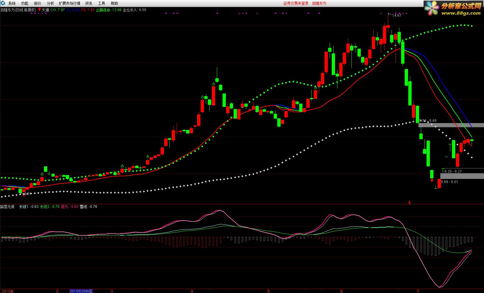Open the 报价 menu
This screenshot has width=484, height=293.
[x=38, y=3]
